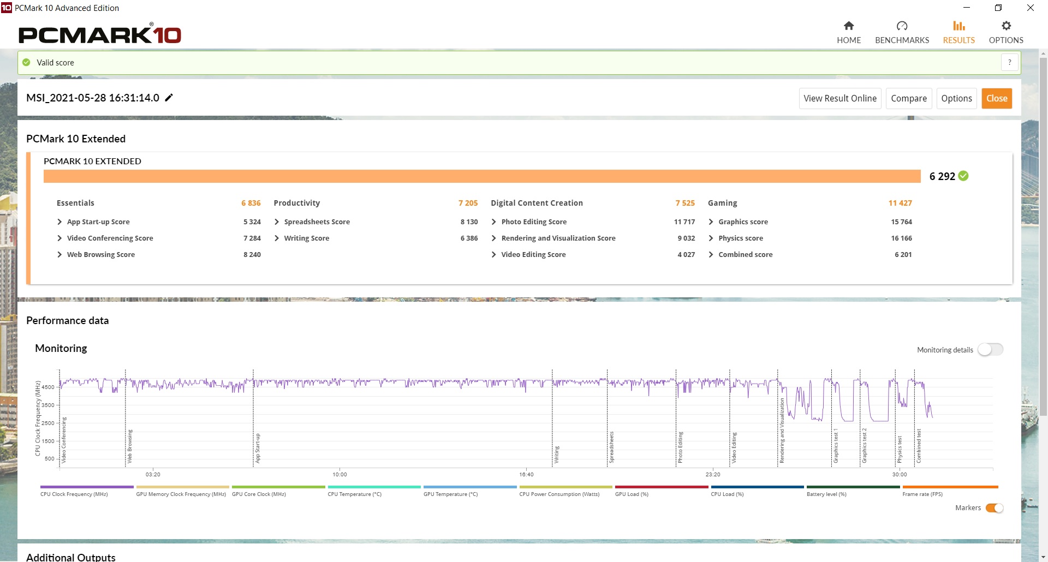Click the green Valid score check icon
This screenshot has width=1048, height=562.
(26, 62)
